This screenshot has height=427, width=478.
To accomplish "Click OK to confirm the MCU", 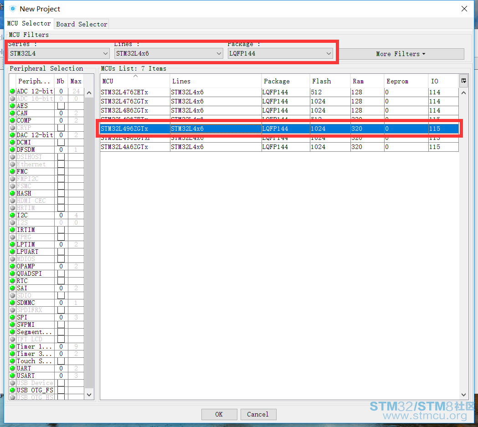I will click(x=219, y=414).
